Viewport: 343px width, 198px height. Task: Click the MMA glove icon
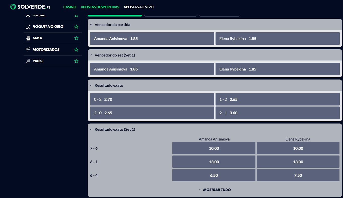(x=28, y=38)
